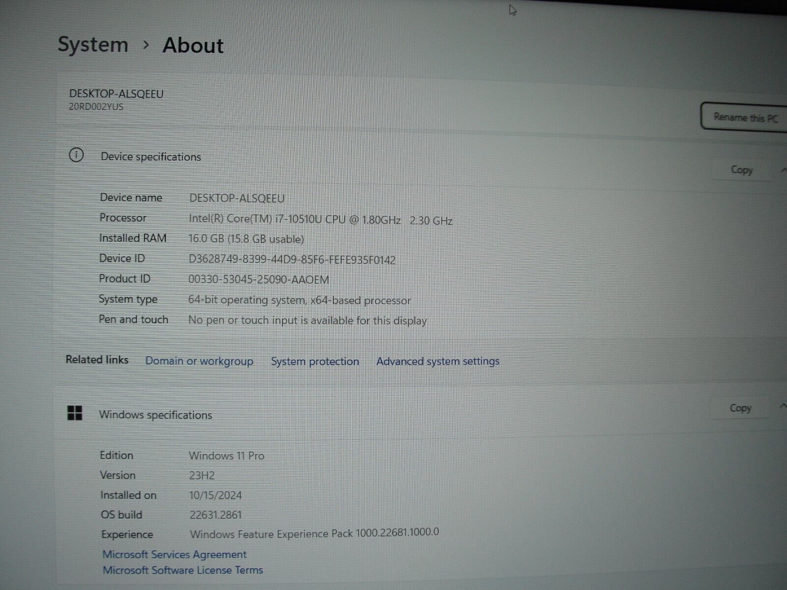This screenshot has width=787, height=590.
Task: Click the Pen and touch label
Action: point(133,319)
